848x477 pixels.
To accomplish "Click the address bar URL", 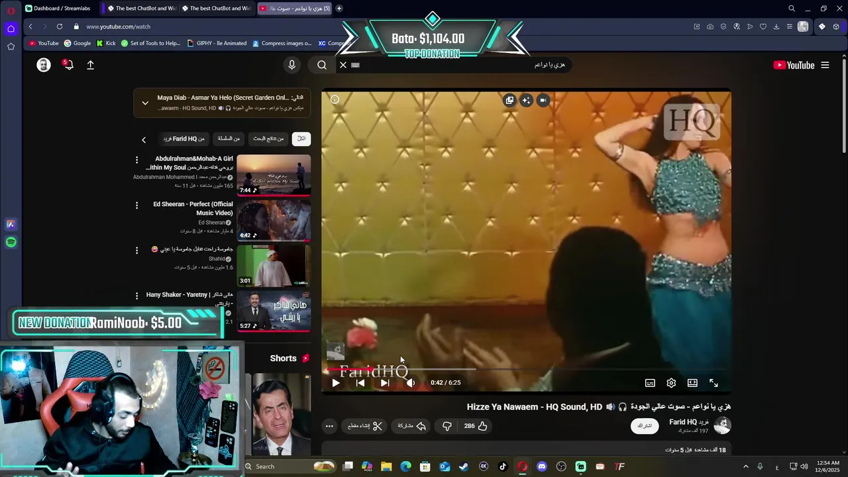I will (118, 26).
